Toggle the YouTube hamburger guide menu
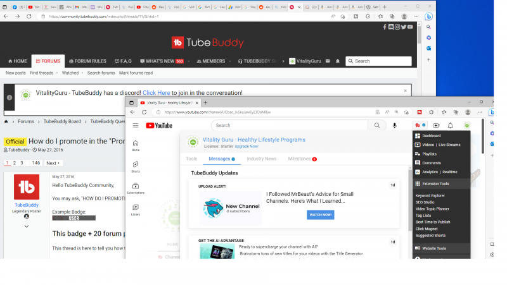 (136, 125)
